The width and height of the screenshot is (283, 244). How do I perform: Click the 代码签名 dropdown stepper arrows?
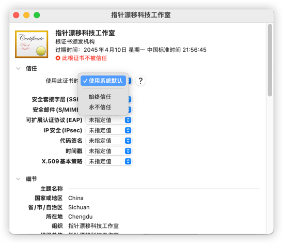point(128,141)
